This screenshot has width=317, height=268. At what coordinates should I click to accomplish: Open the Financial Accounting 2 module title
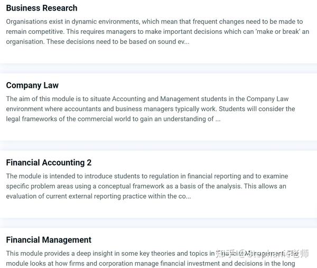pos(49,163)
